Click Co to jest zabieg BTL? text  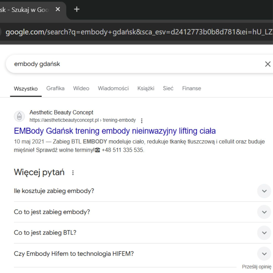point(45,233)
